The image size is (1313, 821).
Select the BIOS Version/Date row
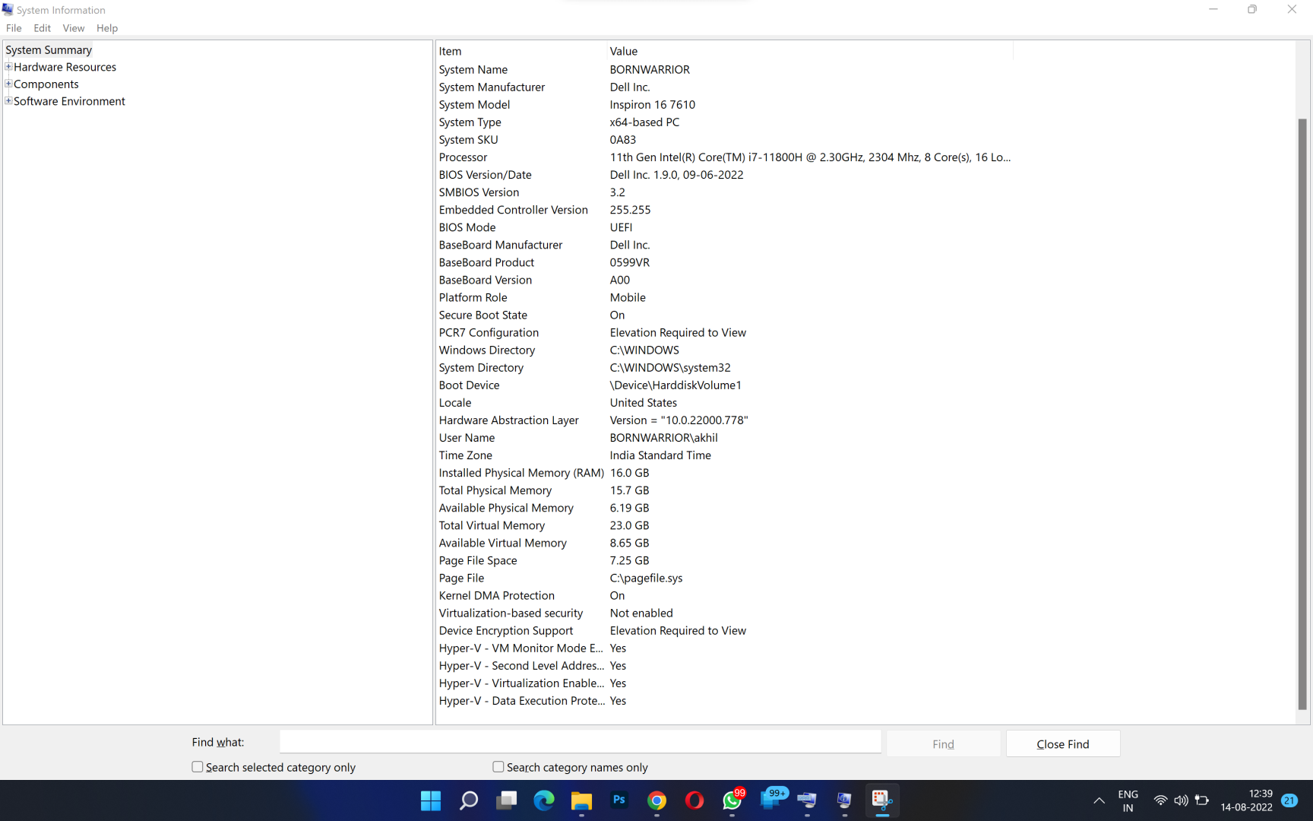(724, 175)
